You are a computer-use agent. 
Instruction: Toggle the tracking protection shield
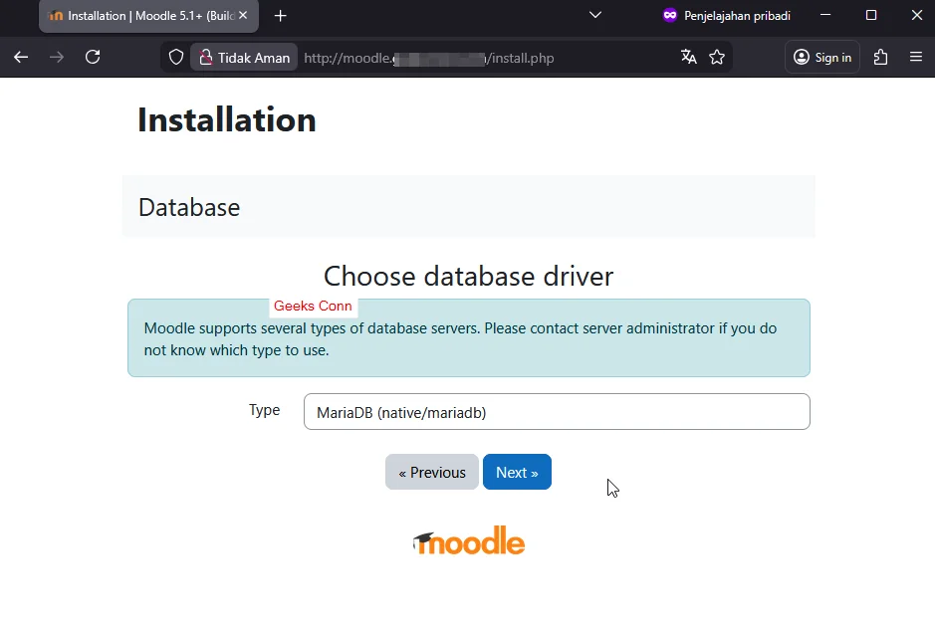click(x=175, y=57)
